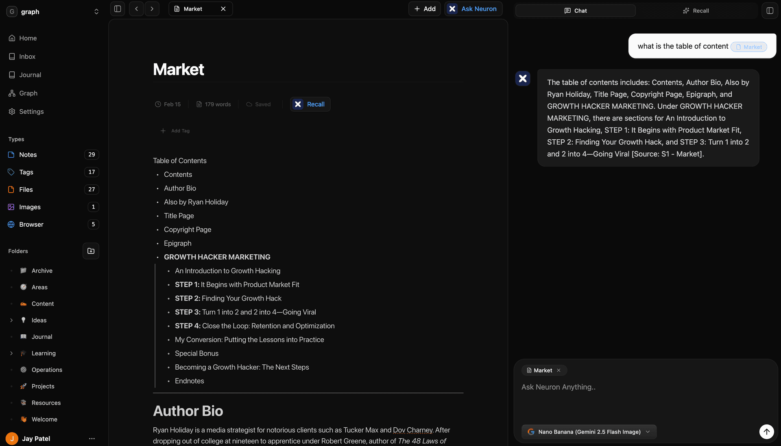
Task: Switch to the Recall tab
Action: coord(696,11)
